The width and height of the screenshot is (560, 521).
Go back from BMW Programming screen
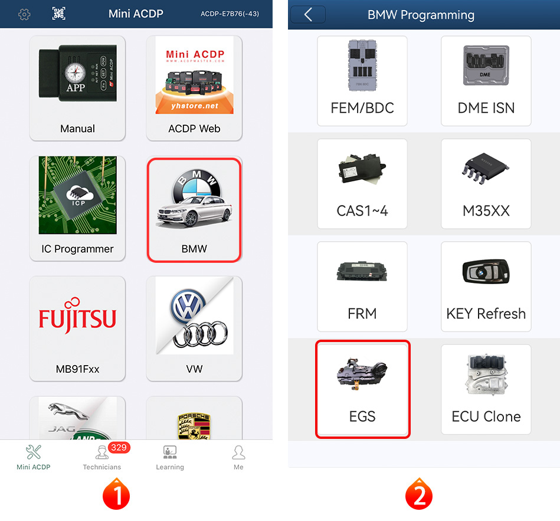pyautogui.click(x=308, y=15)
